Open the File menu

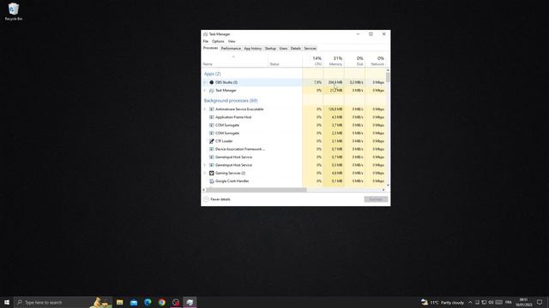(206, 41)
